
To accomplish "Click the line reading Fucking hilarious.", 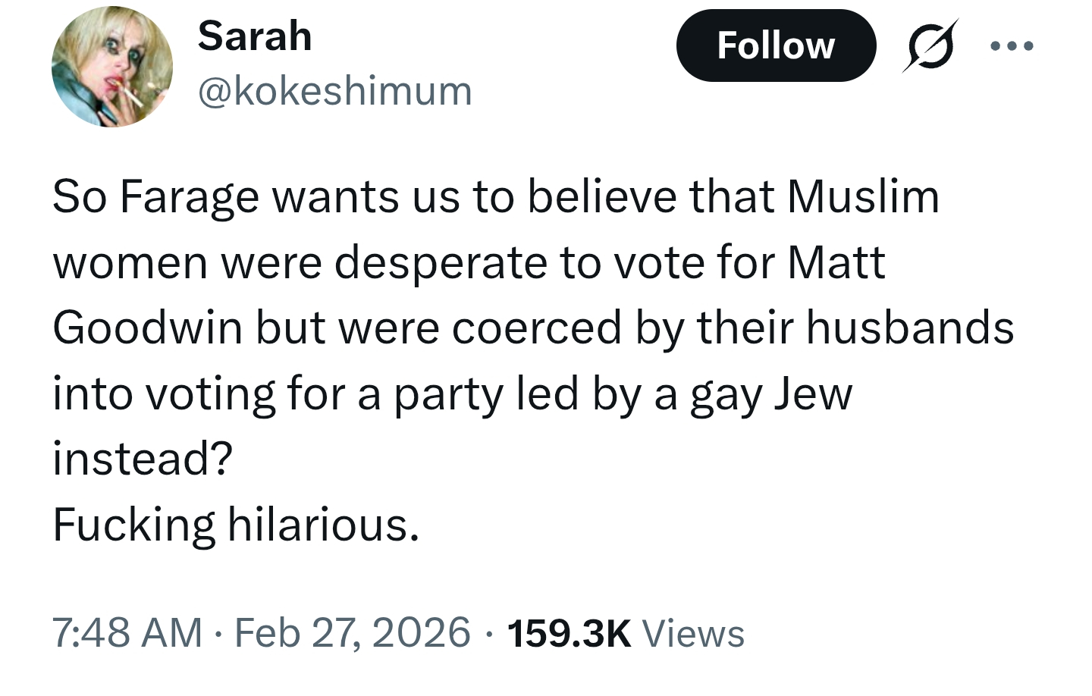I will [x=236, y=525].
